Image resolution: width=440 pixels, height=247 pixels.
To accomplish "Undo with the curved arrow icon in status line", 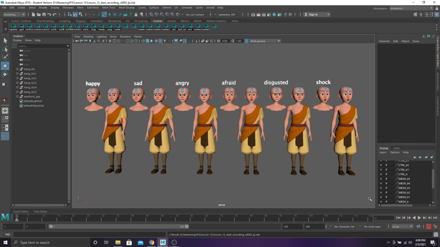I will click(49, 14).
